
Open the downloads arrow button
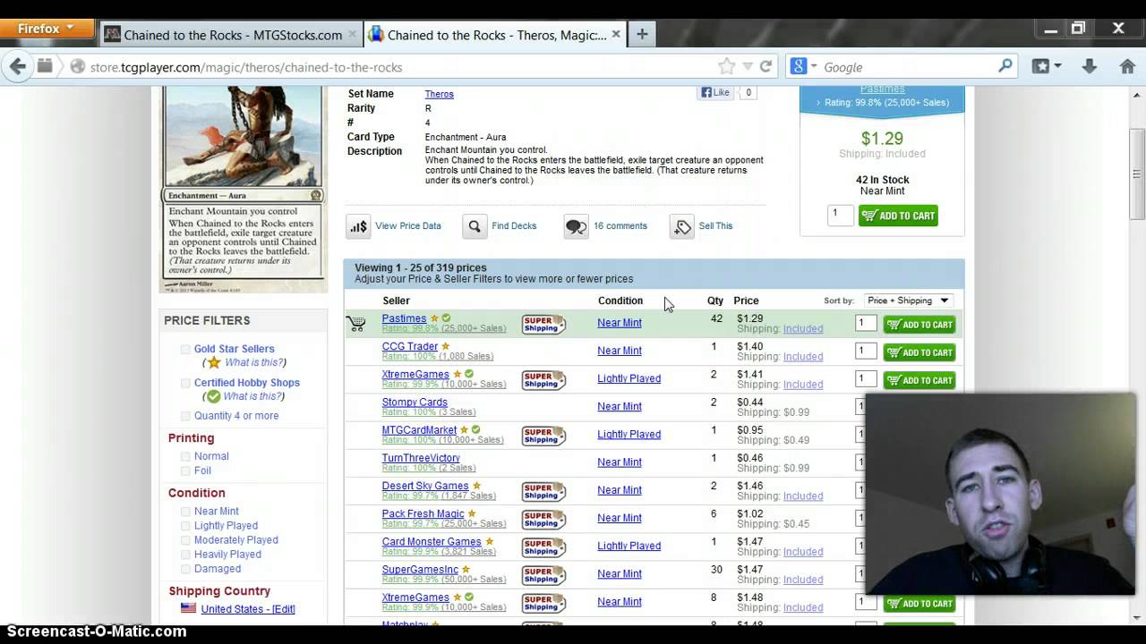[1089, 66]
